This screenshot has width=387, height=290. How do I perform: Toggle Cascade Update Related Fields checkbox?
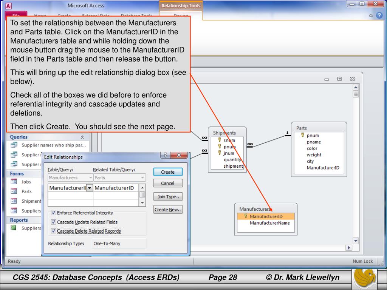tap(53, 222)
